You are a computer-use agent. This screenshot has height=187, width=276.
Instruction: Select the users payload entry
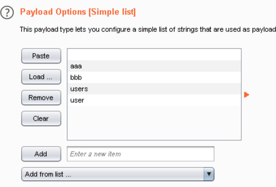154,89
